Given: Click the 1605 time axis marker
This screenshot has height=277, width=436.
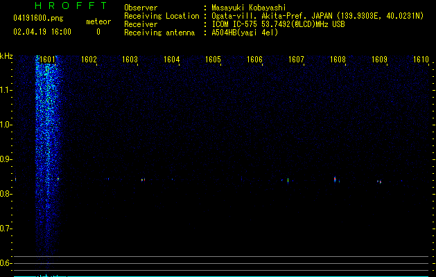Looking at the screenshot, I should pyautogui.click(x=213, y=60).
